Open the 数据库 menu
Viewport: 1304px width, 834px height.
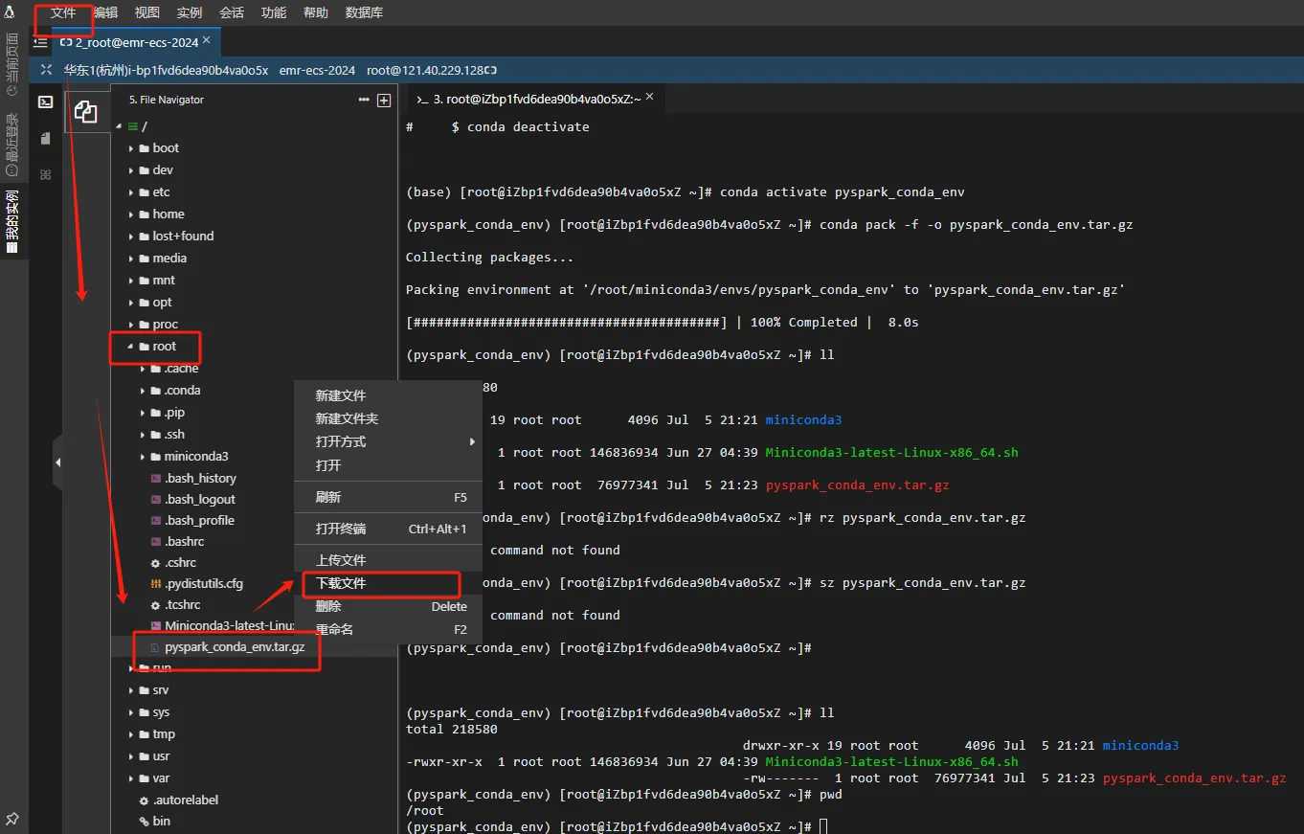click(x=364, y=13)
